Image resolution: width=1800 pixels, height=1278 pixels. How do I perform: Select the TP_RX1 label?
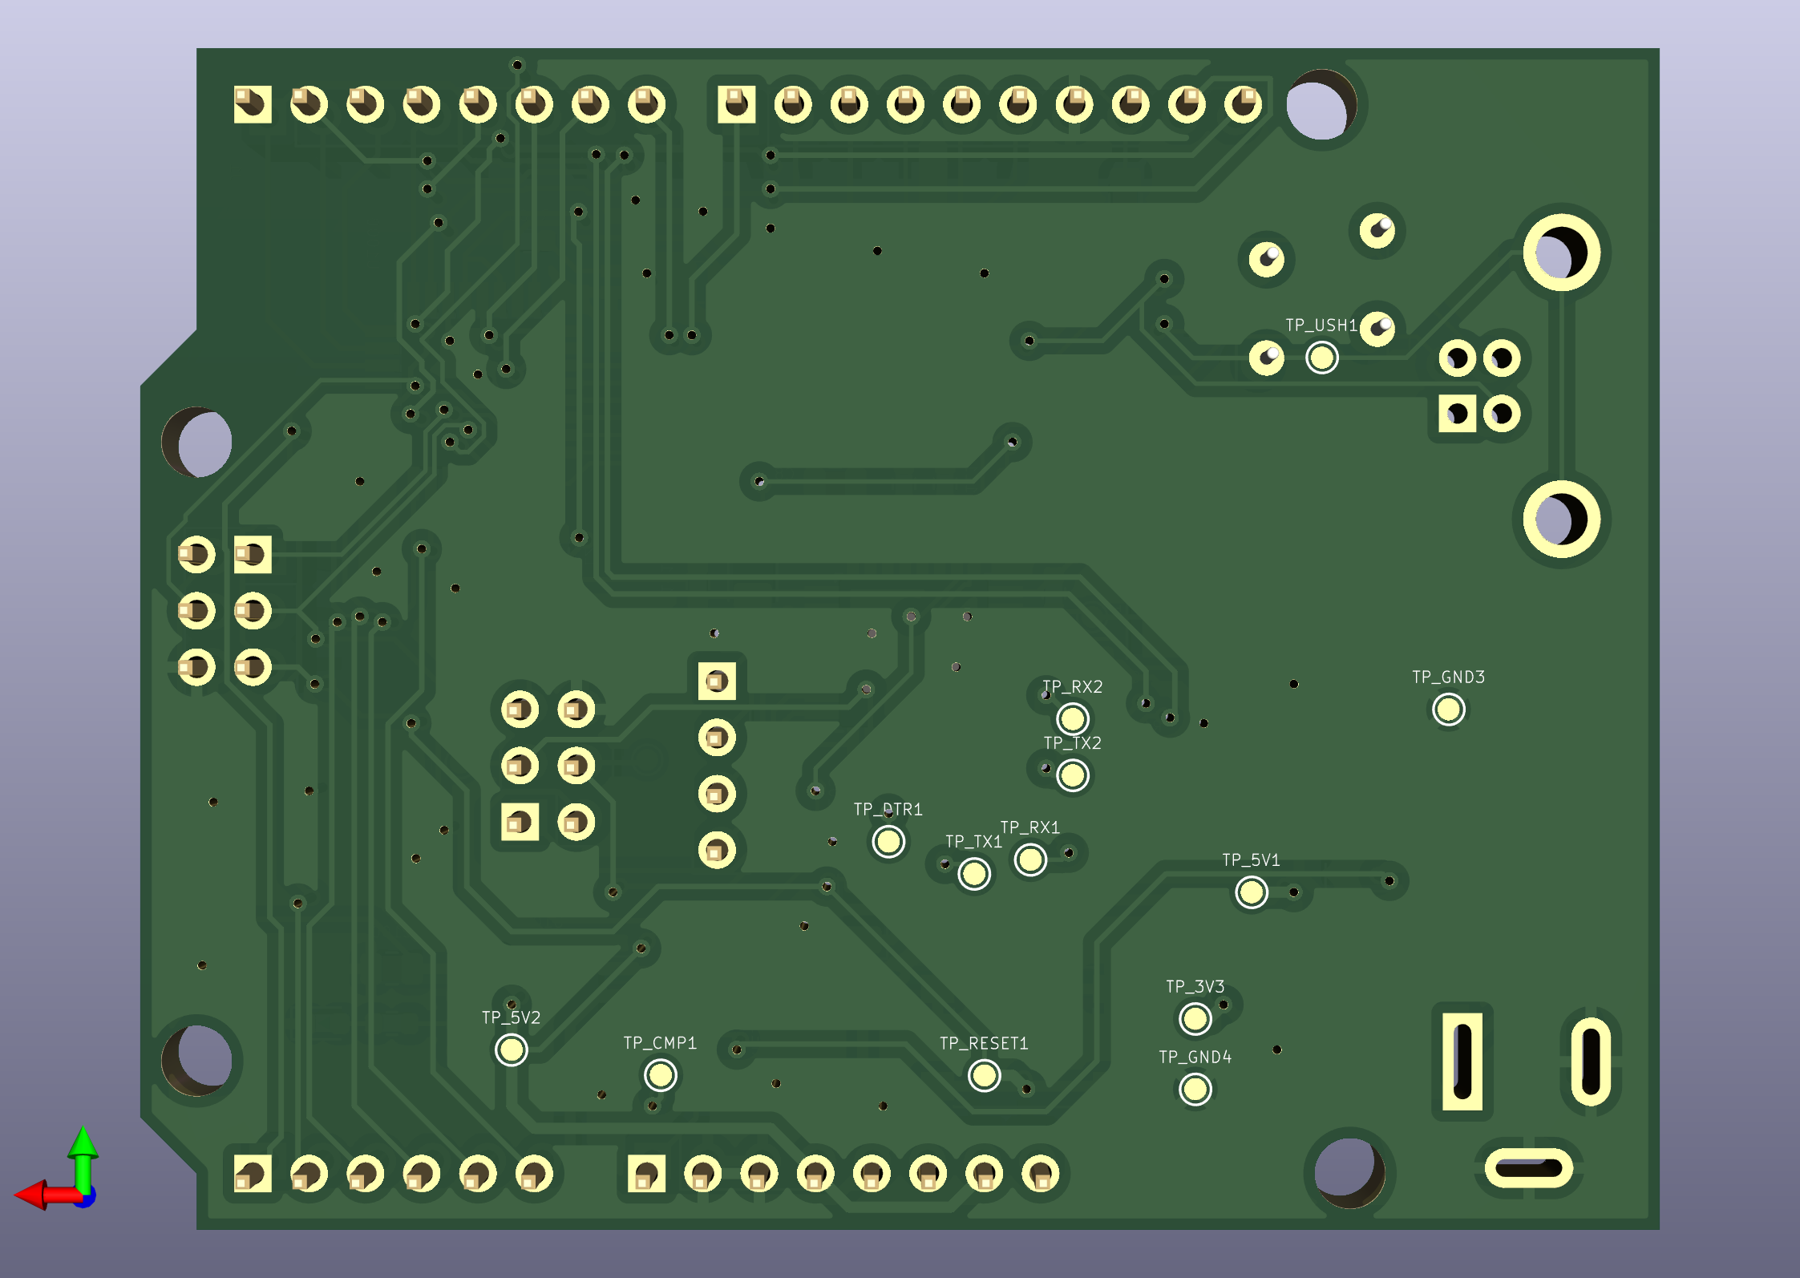1030,827
